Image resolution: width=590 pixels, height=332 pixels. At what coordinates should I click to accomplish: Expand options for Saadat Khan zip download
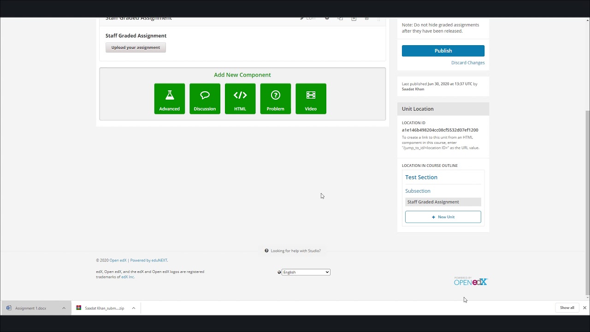click(134, 308)
